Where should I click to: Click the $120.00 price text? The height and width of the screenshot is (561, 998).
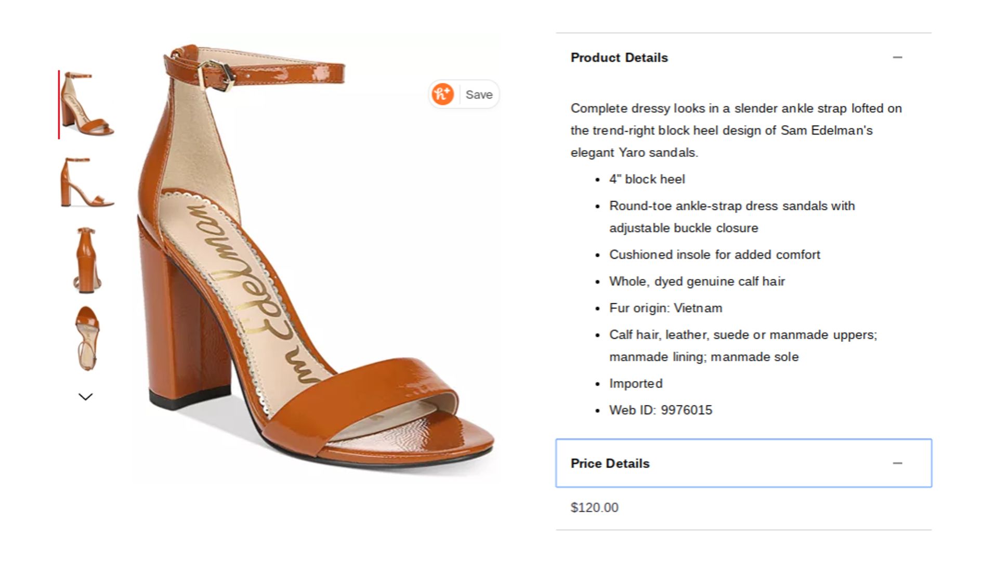[594, 507]
